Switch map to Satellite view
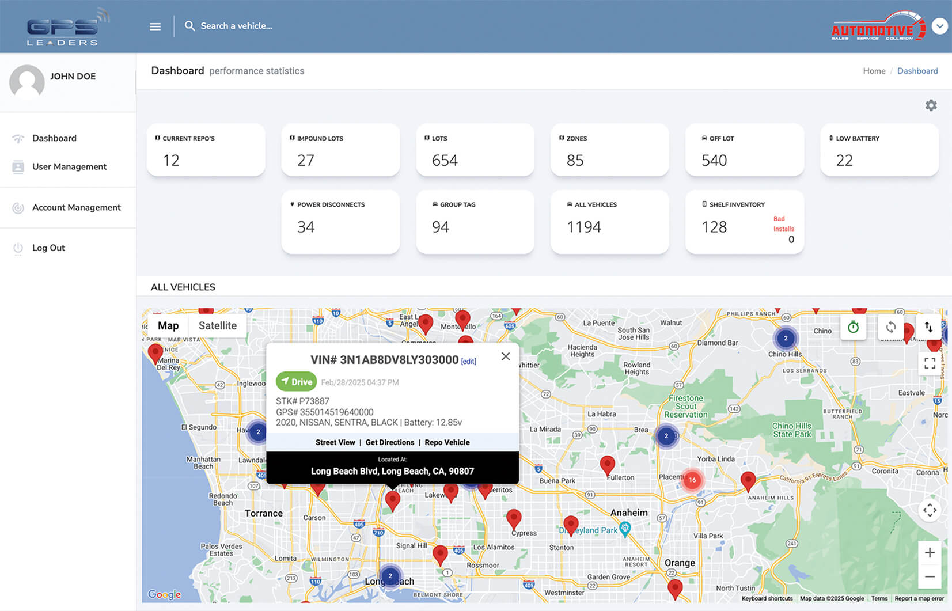 217,326
